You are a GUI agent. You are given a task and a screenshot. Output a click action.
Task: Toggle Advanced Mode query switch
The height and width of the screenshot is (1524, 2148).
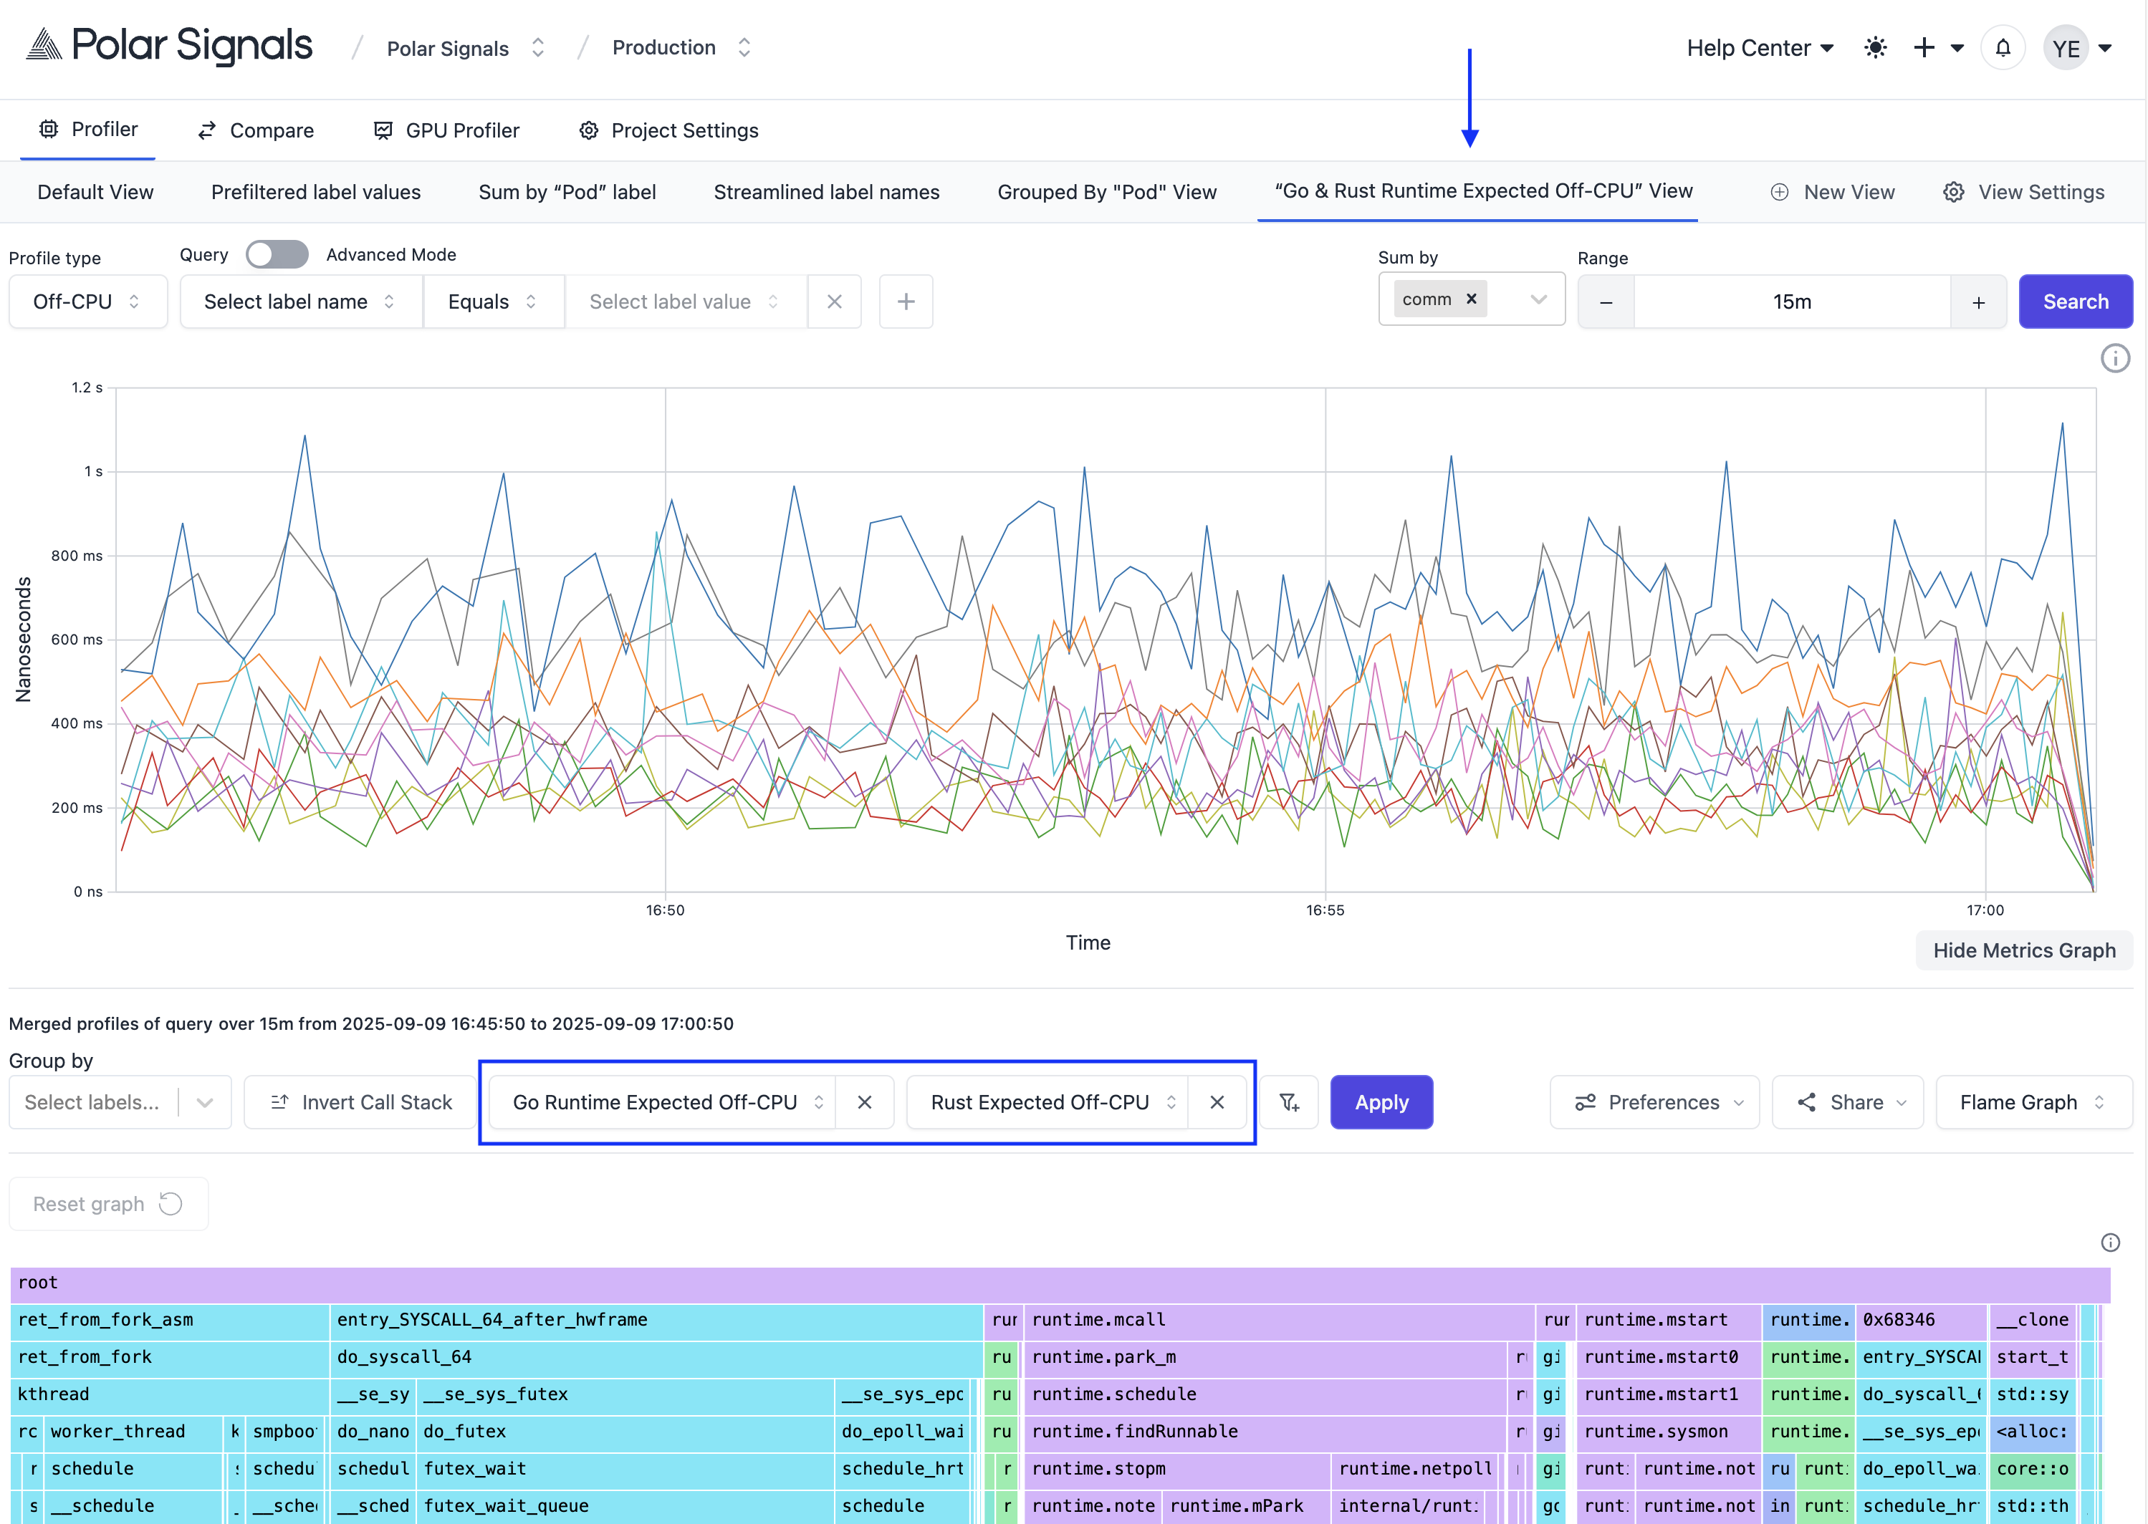pos(277,254)
